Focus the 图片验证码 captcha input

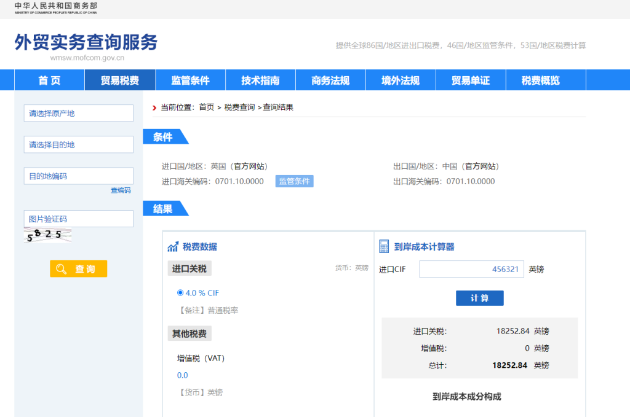click(x=78, y=219)
